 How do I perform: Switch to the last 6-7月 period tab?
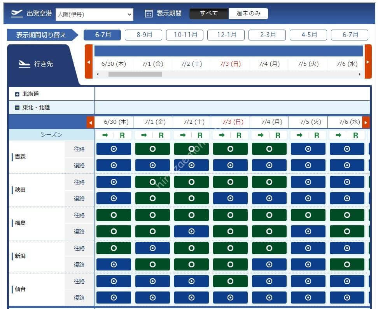[350, 35]
